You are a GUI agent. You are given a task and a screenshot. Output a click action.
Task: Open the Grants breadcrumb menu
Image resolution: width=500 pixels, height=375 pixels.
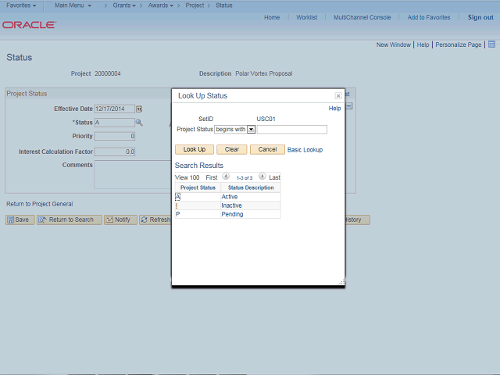point(124,5)
